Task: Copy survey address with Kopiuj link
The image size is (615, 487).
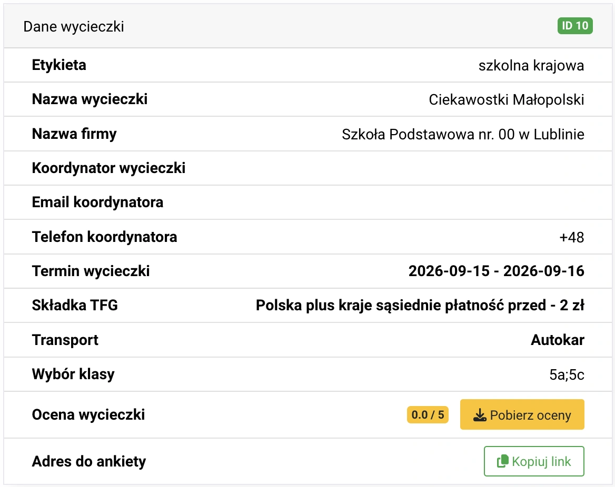Action: point(534,461)
